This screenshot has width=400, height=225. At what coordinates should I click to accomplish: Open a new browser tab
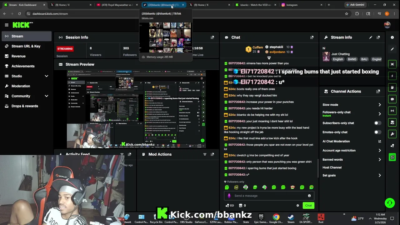pos(329,5)
